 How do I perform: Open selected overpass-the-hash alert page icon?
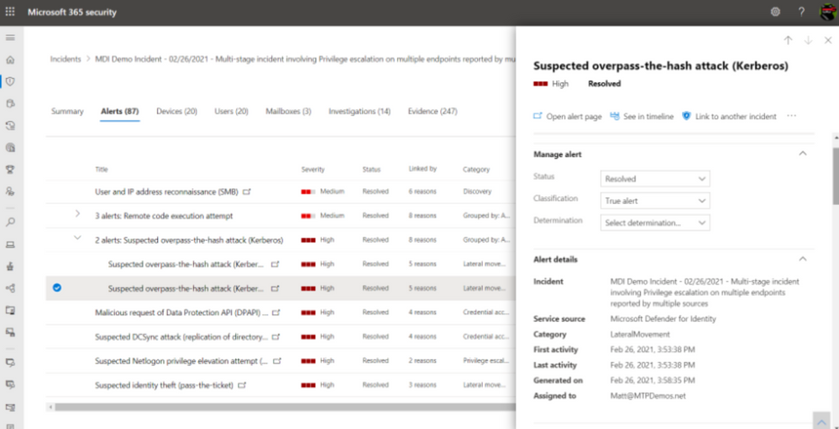point(275,288)
